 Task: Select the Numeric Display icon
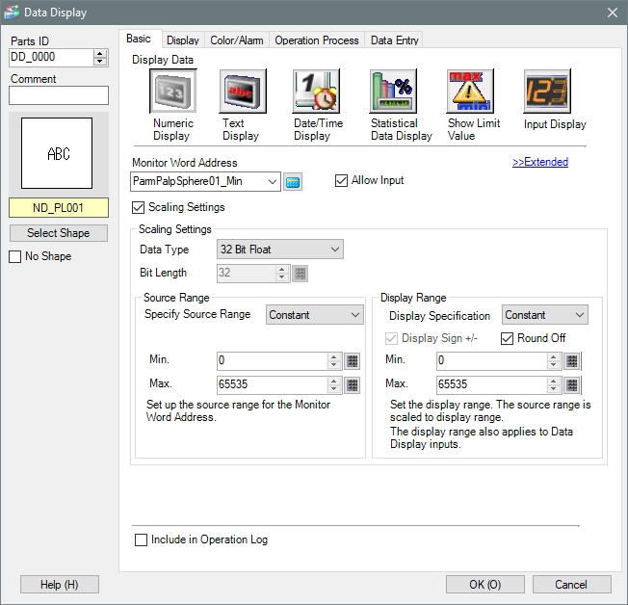173,93
